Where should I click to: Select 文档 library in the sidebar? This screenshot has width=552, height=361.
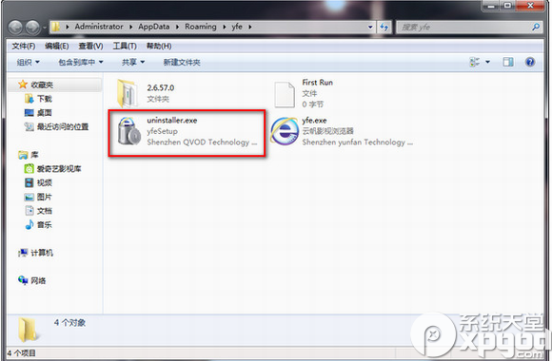[x=45, y=211]
